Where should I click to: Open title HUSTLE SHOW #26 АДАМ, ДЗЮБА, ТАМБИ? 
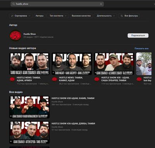tap(73, 123)
